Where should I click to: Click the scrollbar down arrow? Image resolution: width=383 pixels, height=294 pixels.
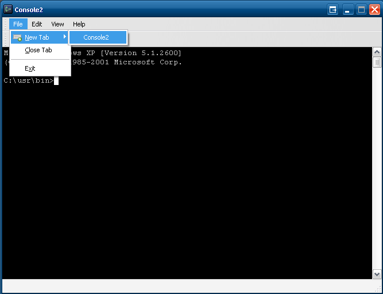coord(377,274)
